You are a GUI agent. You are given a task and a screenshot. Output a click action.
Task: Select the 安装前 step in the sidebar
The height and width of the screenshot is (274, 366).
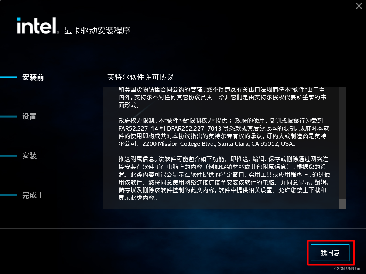tap(33, 77)
